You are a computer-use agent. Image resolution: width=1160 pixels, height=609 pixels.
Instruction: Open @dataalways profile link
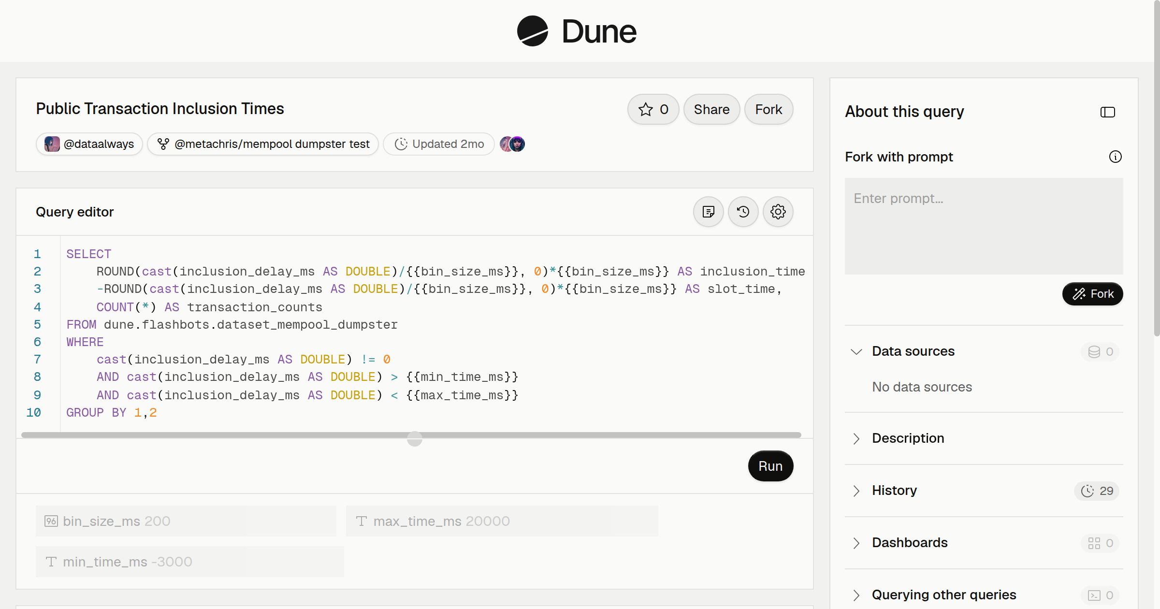89,144
